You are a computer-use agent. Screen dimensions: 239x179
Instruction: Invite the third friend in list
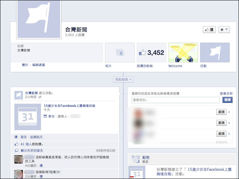(x=221, y=134)
